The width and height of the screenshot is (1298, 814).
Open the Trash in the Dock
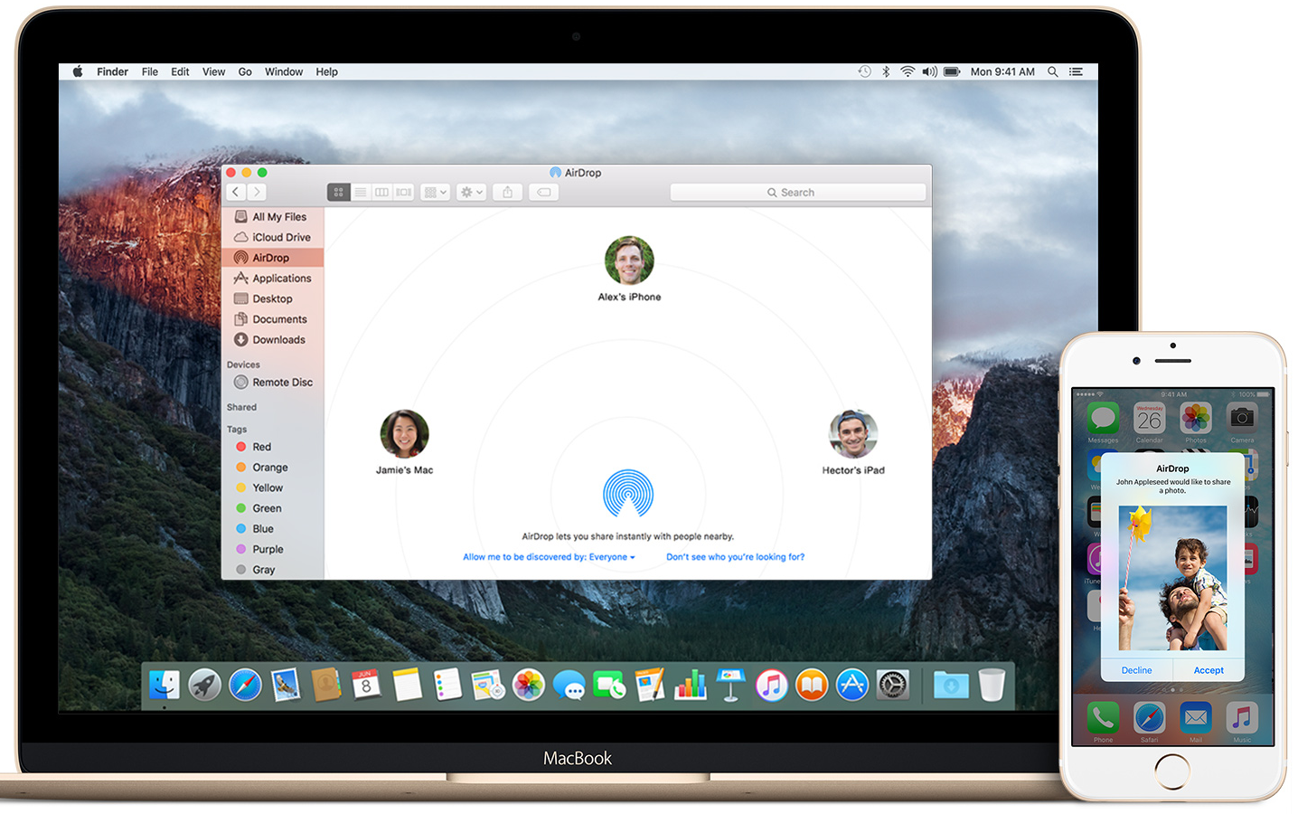point(992,686)
